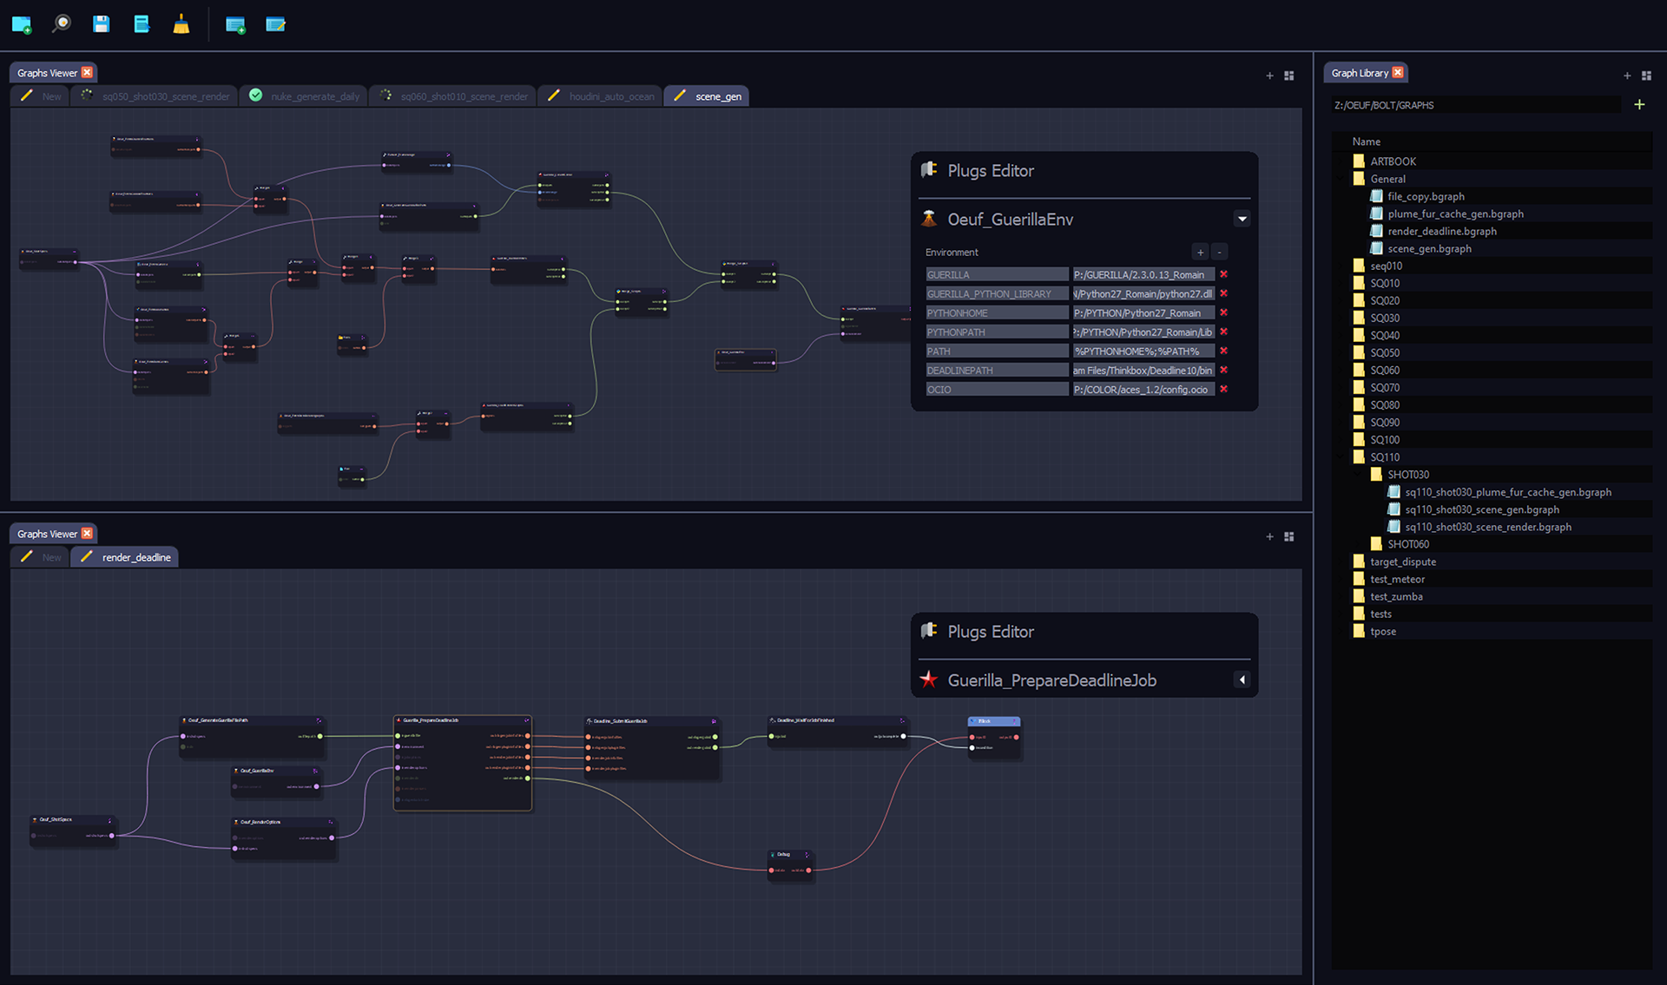
Task: Click the upper Plugs Editor plug icon
Action: click(x=929, y=169)
